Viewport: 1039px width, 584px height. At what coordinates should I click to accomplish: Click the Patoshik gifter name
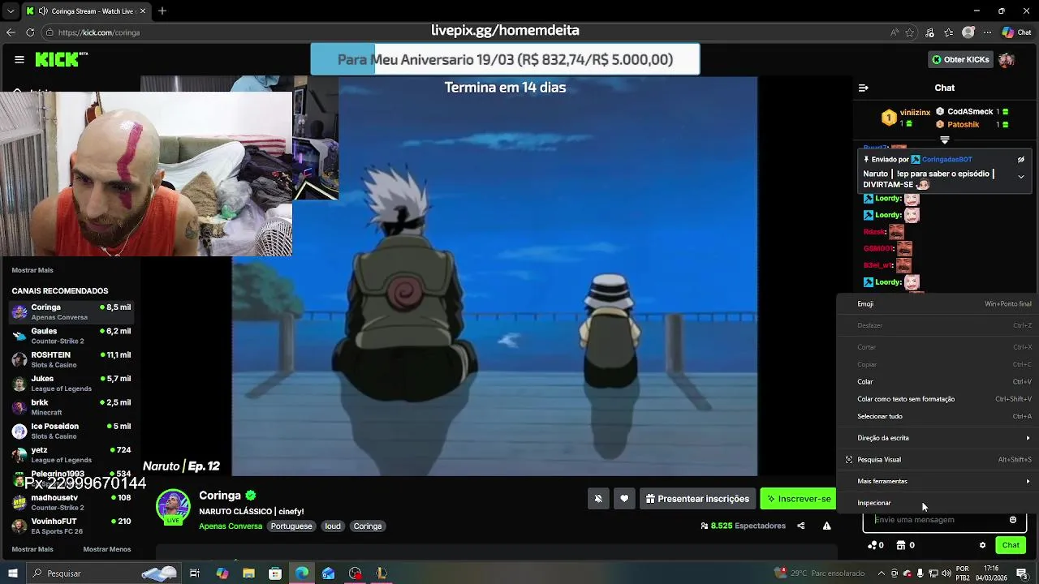pyautogui.click(x=964, y=125)
